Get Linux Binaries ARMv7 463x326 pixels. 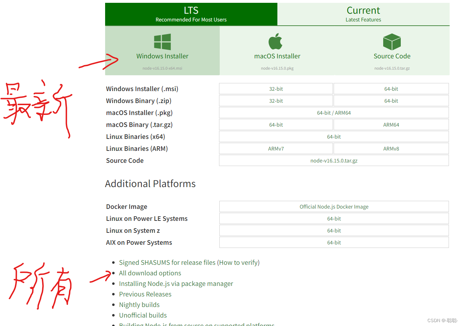pos(276,149)
